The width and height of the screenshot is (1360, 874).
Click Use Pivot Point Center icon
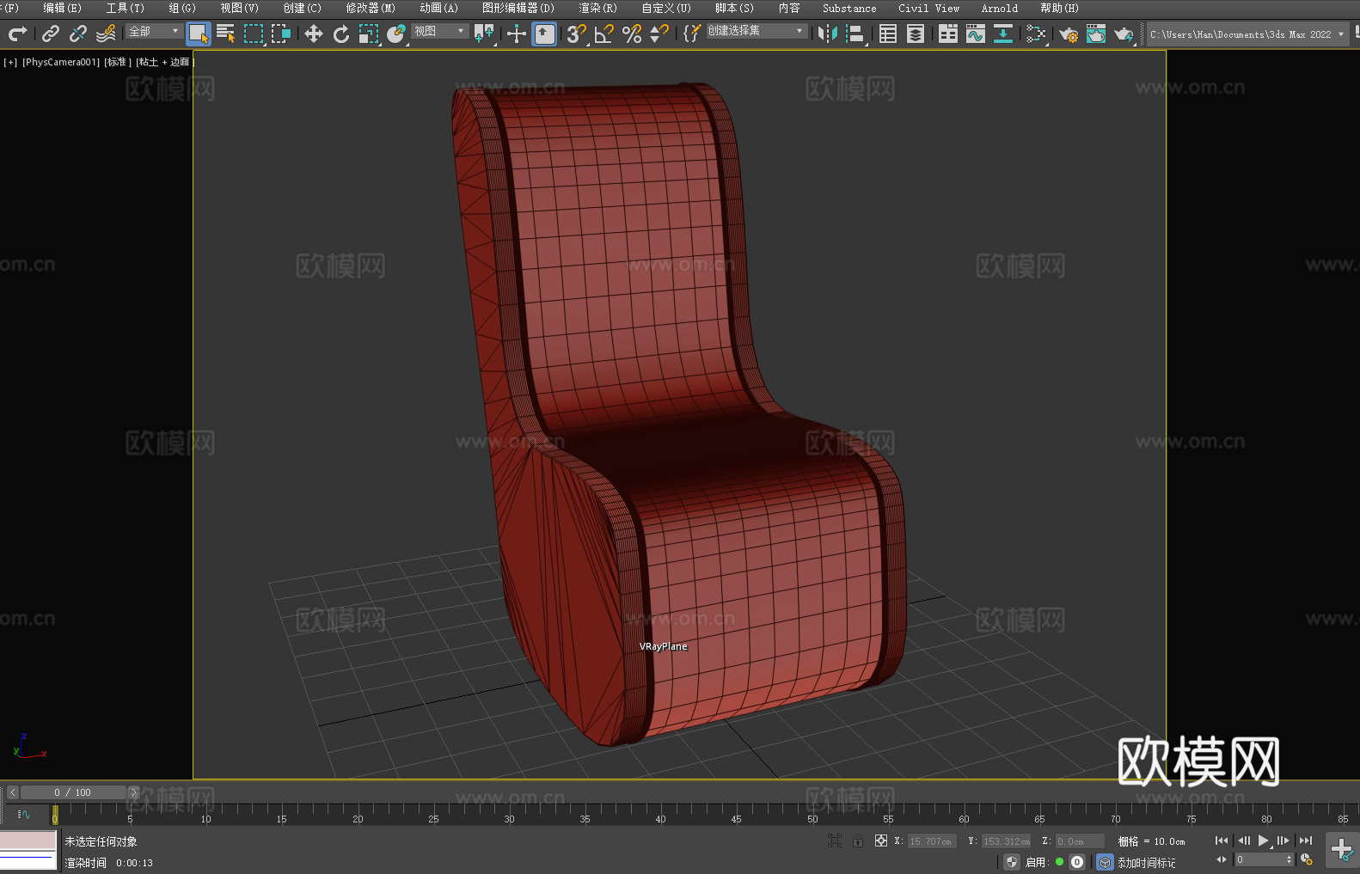pos(485,34)
